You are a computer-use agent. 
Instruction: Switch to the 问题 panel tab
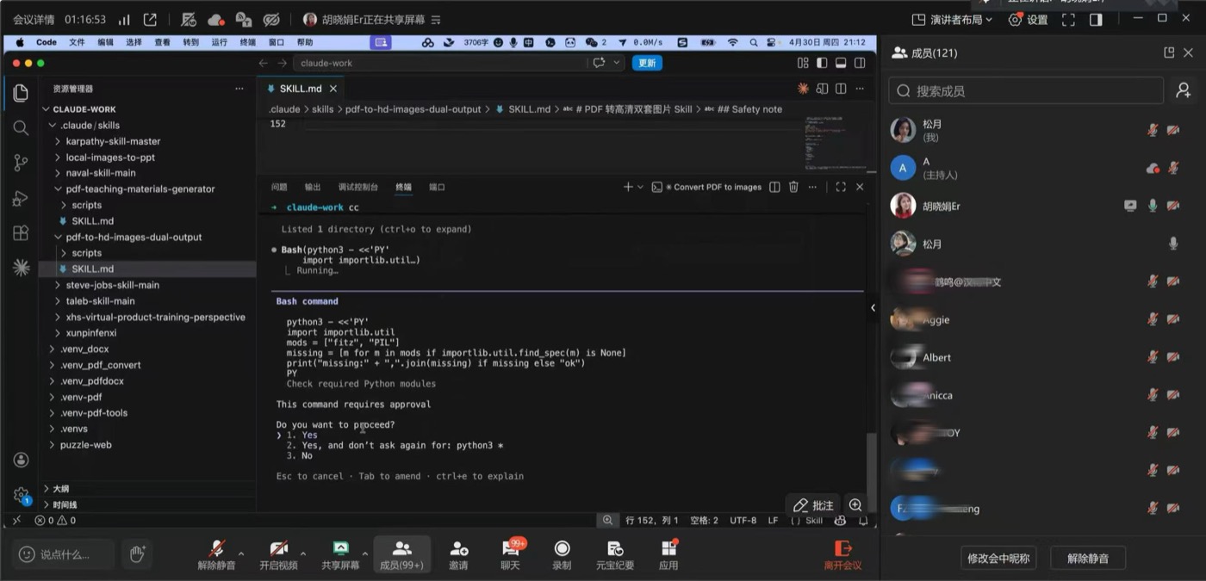(x=279, y=187)
